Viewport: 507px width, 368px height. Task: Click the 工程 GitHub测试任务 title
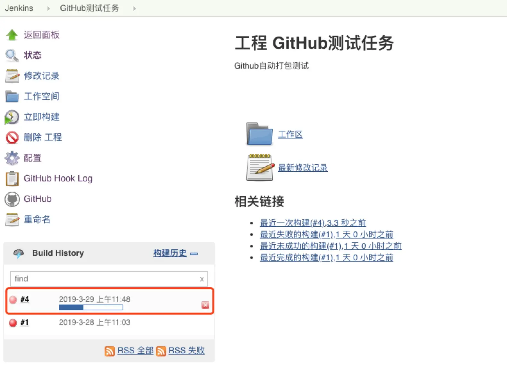[x=314, y=43]
